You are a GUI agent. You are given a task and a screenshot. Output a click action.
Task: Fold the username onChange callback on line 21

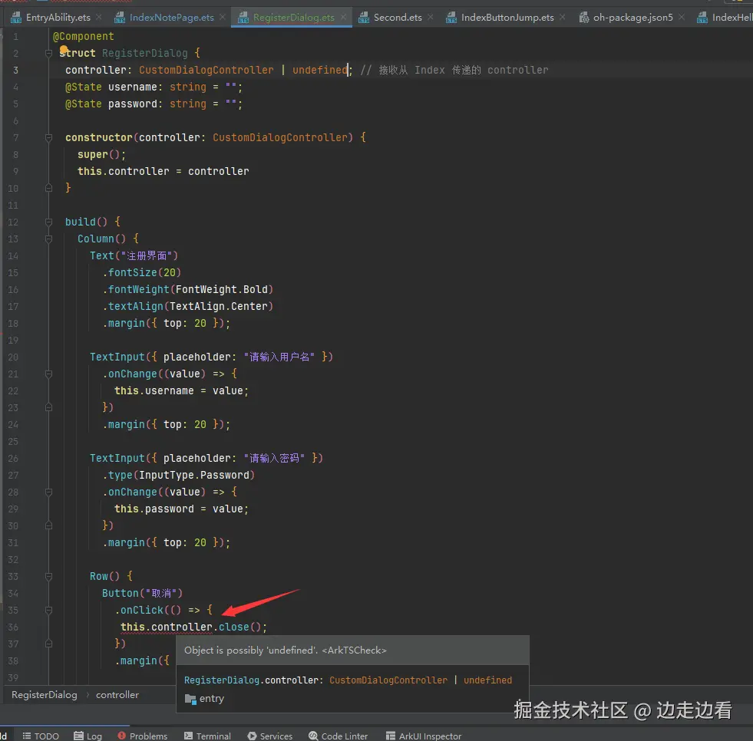(48, 374)
